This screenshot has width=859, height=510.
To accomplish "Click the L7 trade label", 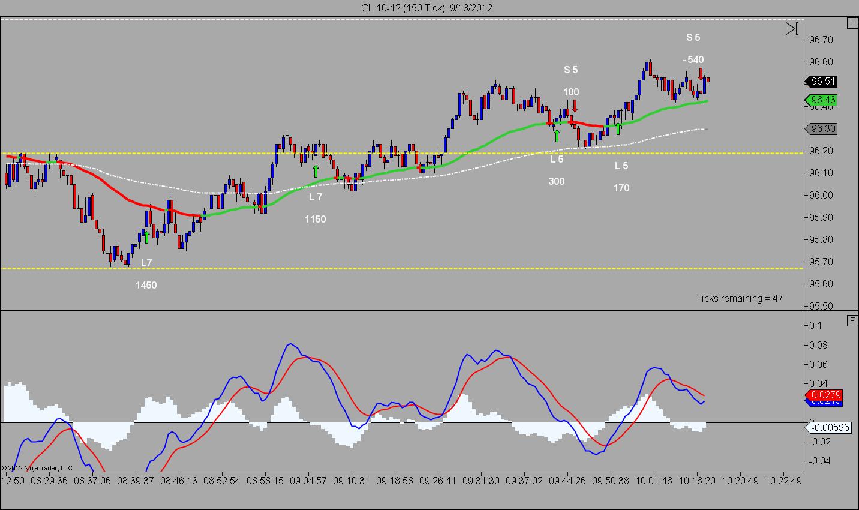I will (146, 263).
